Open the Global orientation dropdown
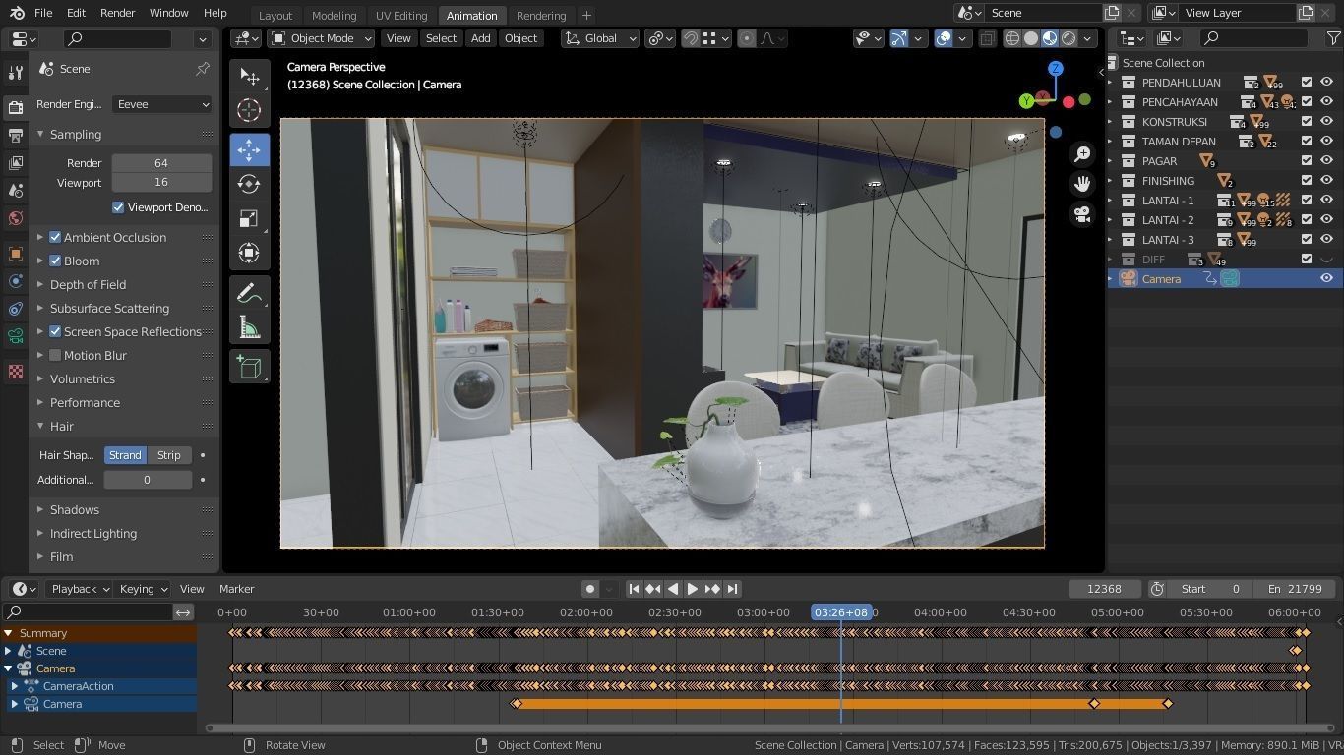1344x755 pixels. [599, 38]
